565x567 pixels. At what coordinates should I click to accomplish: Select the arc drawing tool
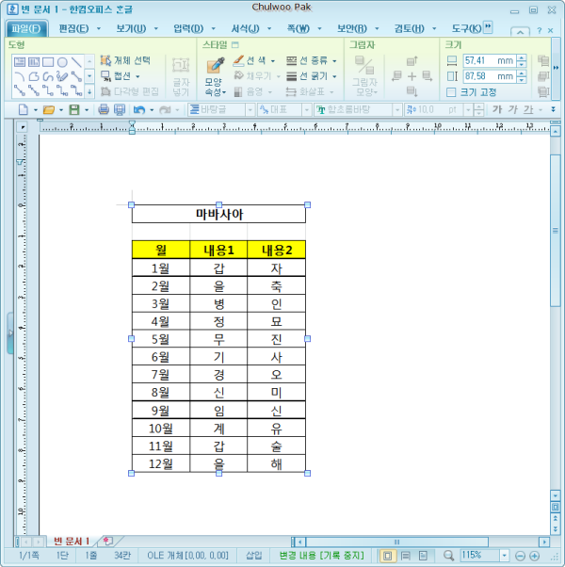pos(20,76)
